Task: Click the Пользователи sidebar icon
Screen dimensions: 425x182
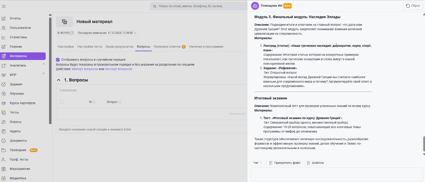Action: (x=4, y=28)
